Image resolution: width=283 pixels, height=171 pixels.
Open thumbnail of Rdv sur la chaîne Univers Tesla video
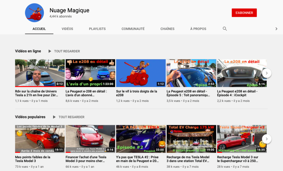40,73
